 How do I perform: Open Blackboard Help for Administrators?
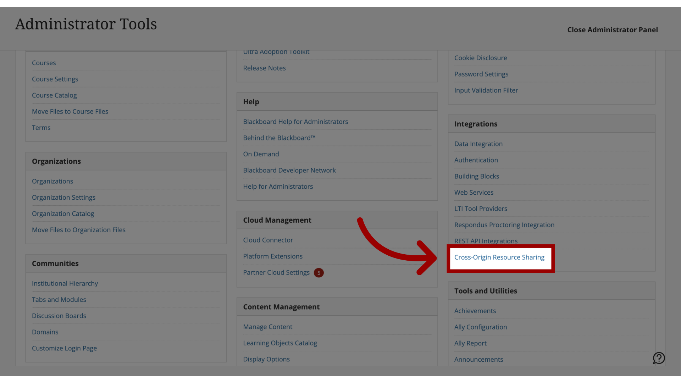point(295,122)
